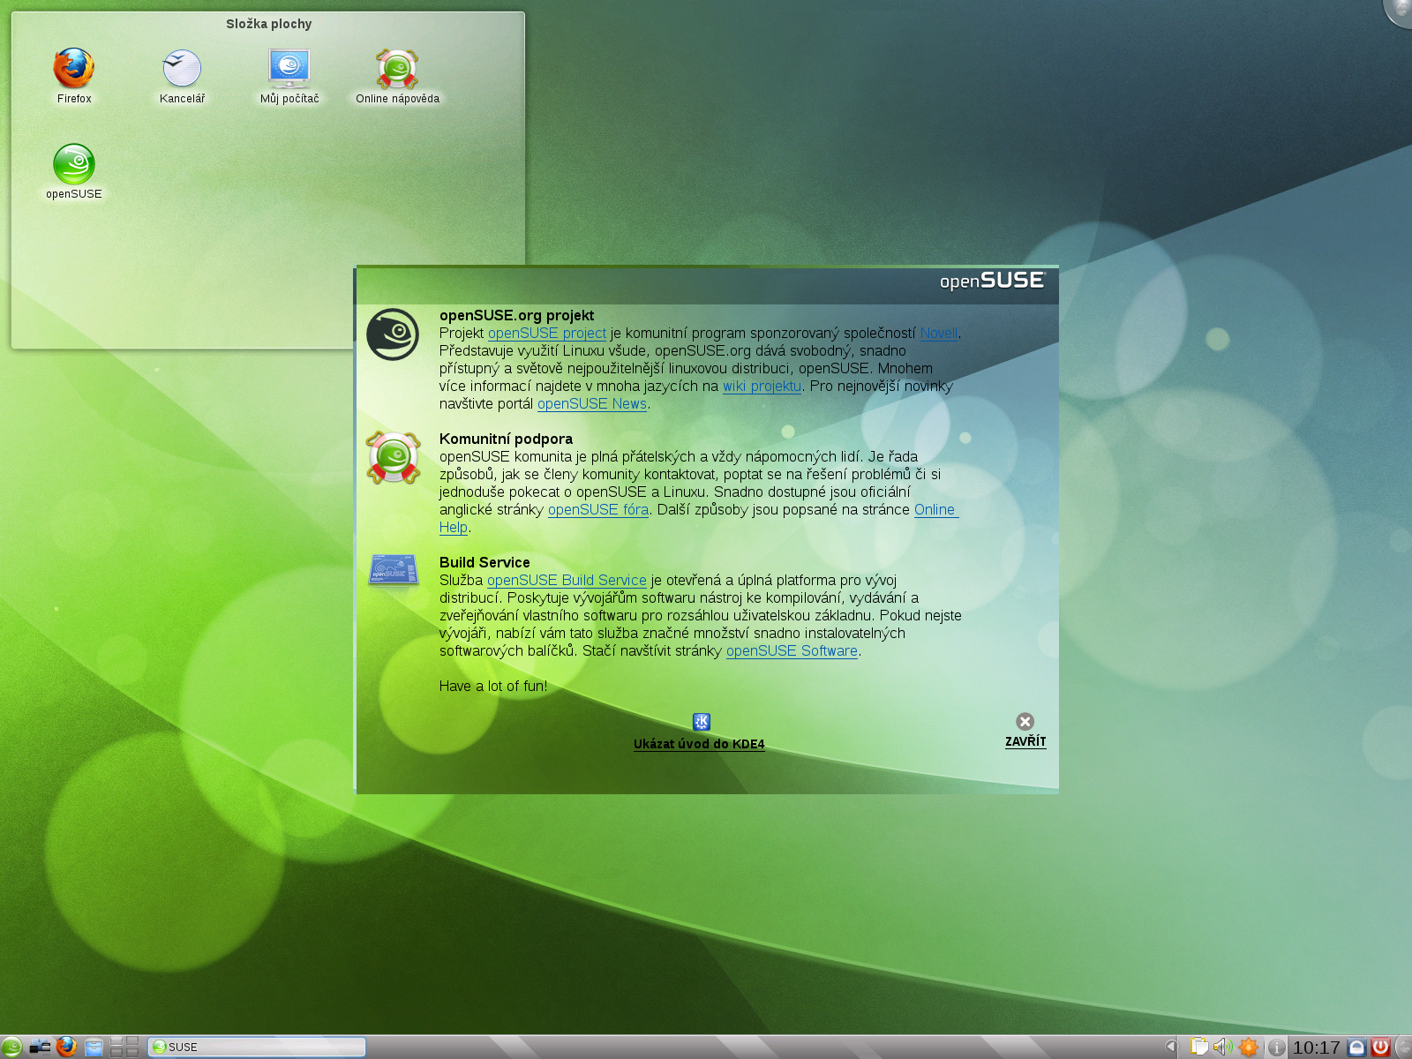Click the 10:17 panel clock

click(1316, 1048)
